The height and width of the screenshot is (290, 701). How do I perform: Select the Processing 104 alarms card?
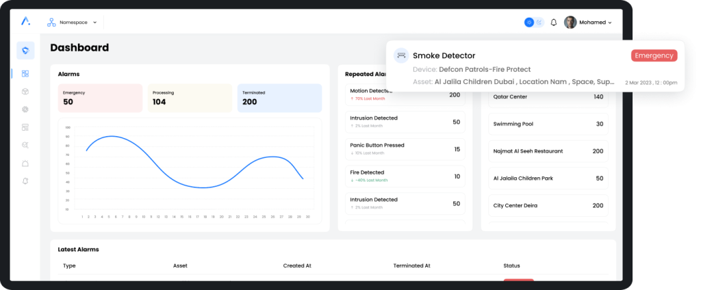(190, 98)
